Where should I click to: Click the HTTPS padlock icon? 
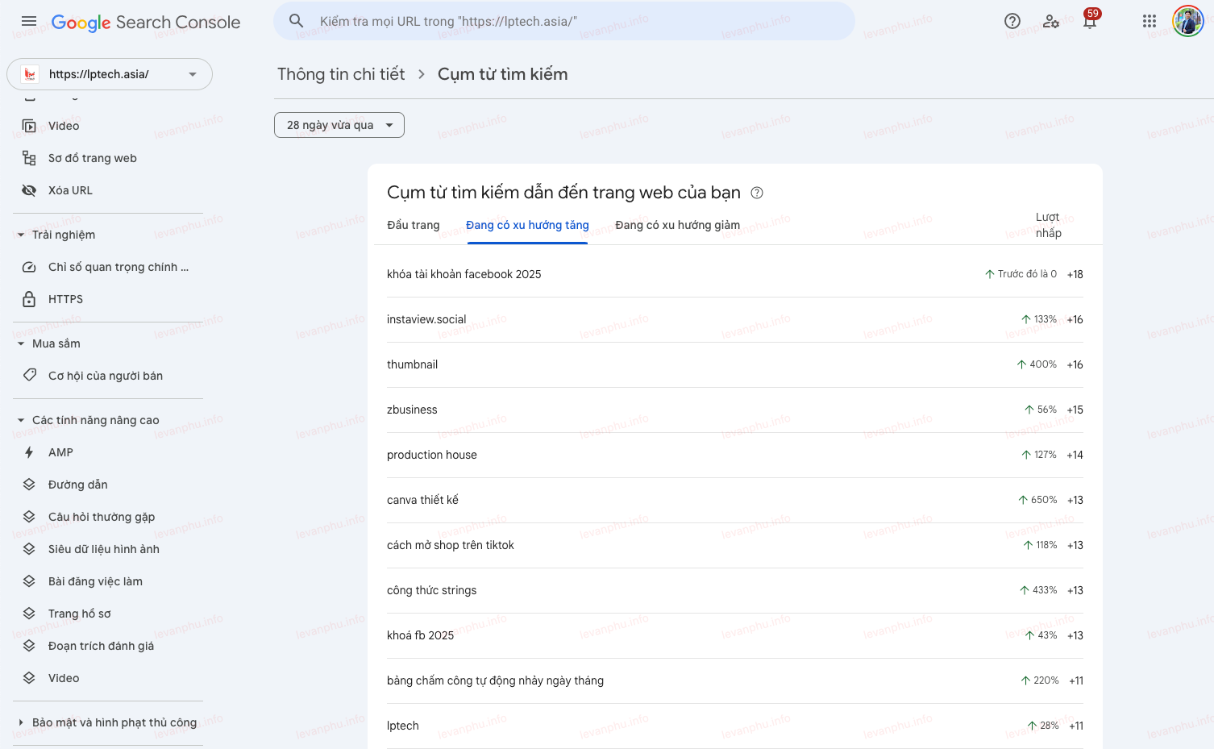pos(29,299)
